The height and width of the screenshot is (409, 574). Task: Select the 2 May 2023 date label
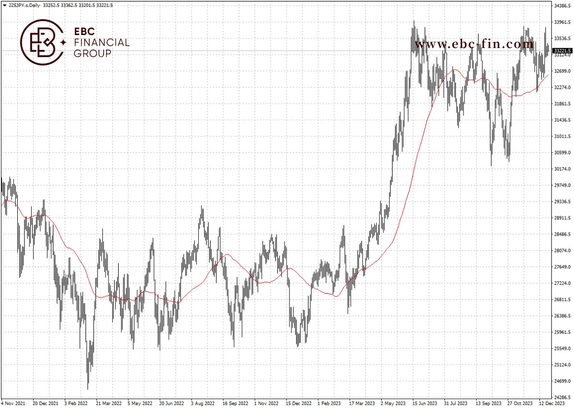point(393,404)
